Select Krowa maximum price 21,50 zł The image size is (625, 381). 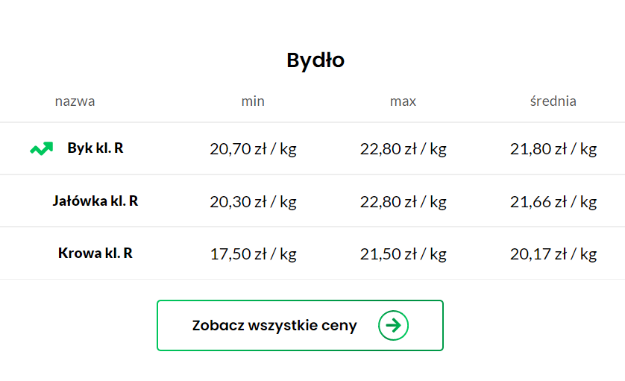tap(403, 254)
